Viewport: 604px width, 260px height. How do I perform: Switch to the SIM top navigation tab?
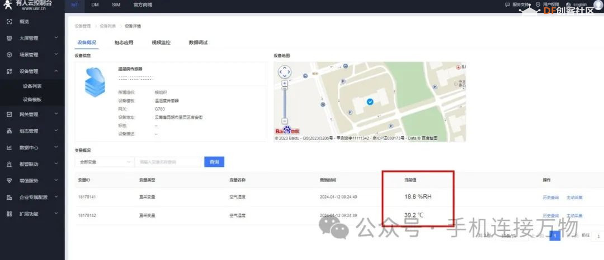(x=116, y=4)
